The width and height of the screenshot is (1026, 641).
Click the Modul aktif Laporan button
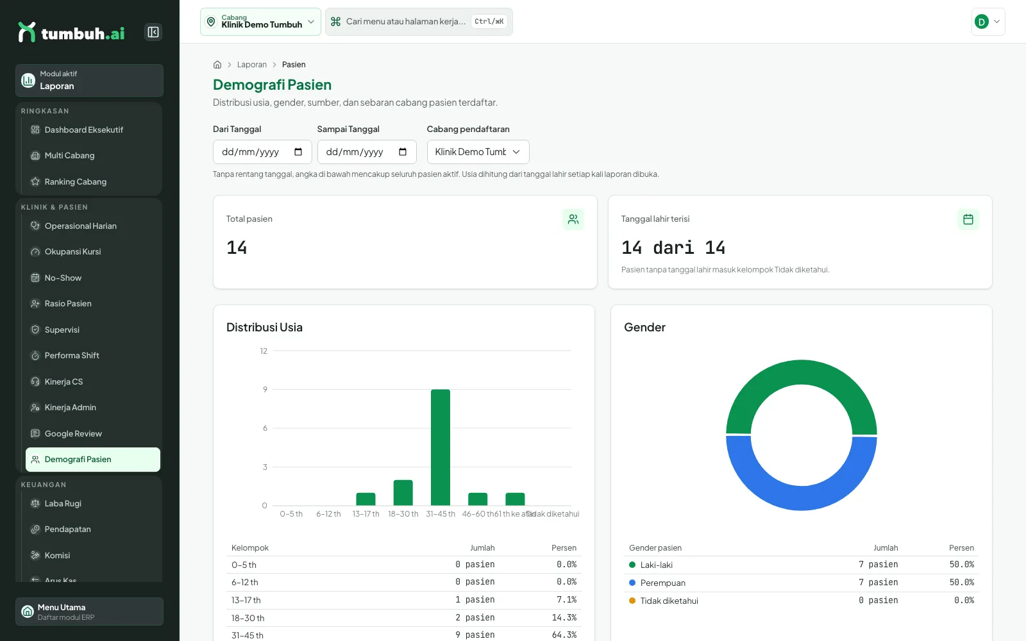click(89, 80)
